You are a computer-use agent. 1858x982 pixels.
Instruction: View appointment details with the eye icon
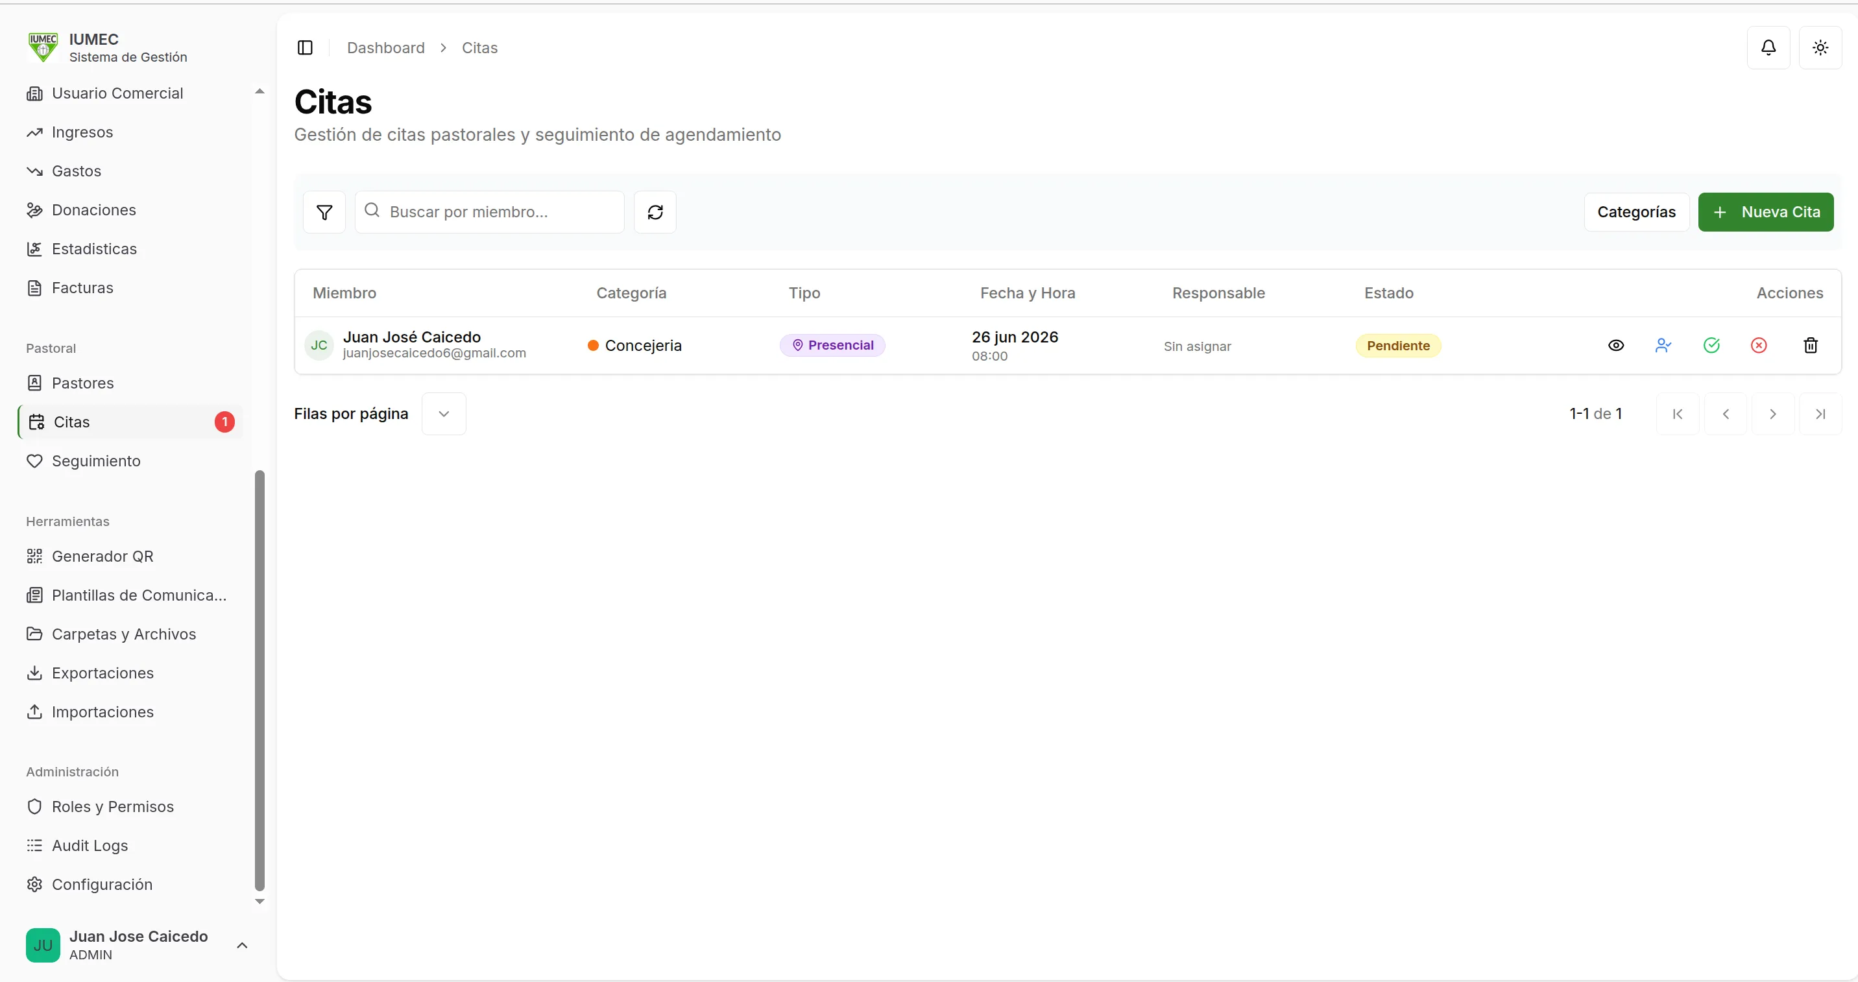(1615, 345)
